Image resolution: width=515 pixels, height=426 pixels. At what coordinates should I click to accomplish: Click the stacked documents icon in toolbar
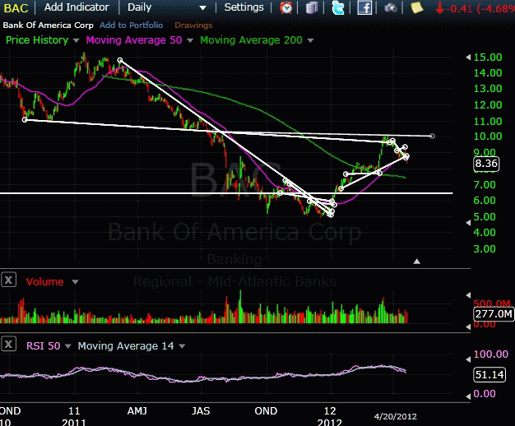point(312,8)
